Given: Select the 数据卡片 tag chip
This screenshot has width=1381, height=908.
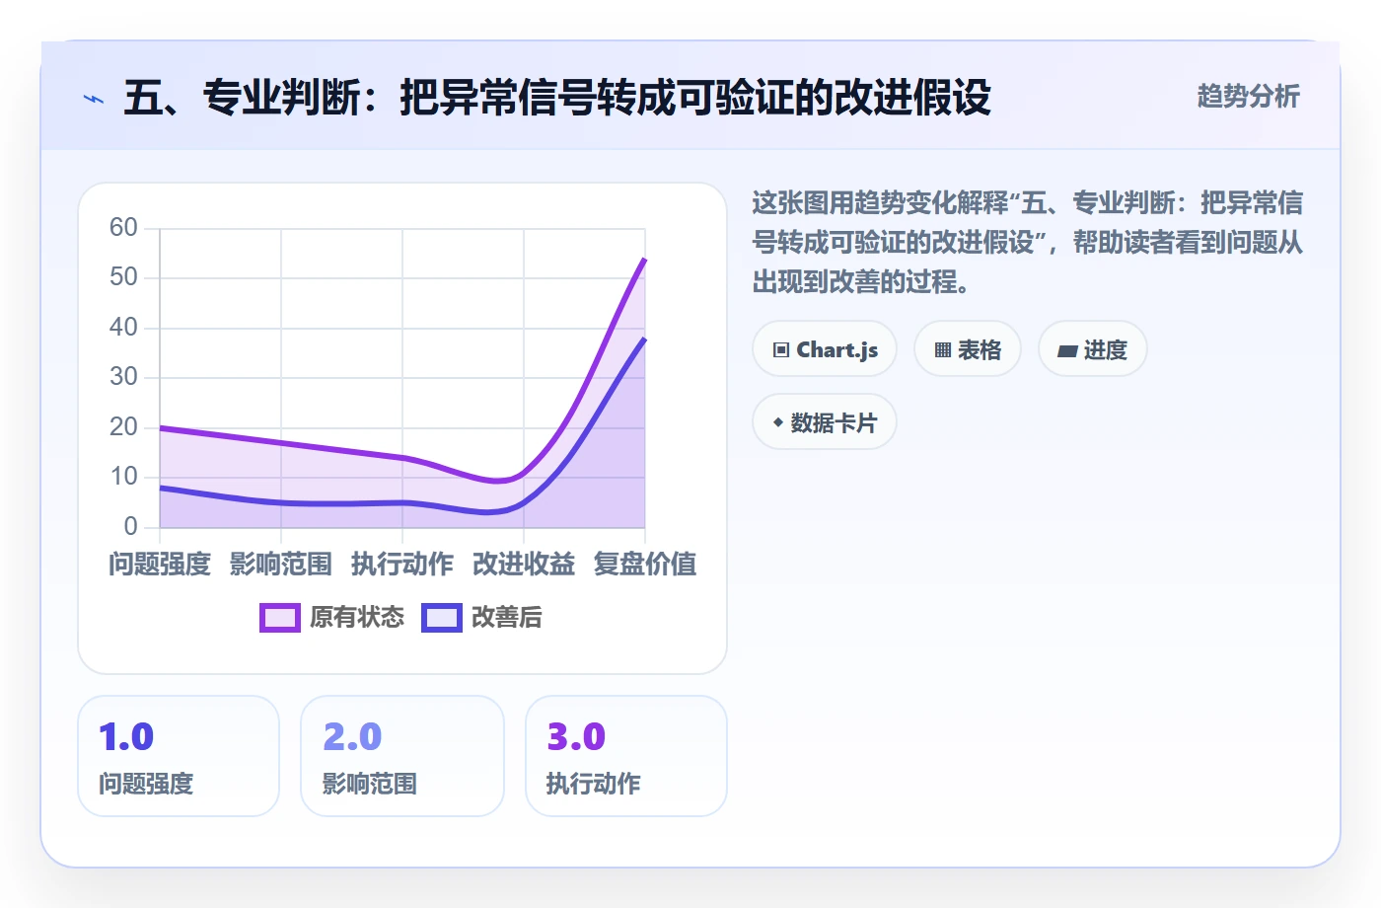Looking at the screenshot, I should click(825, 422).
